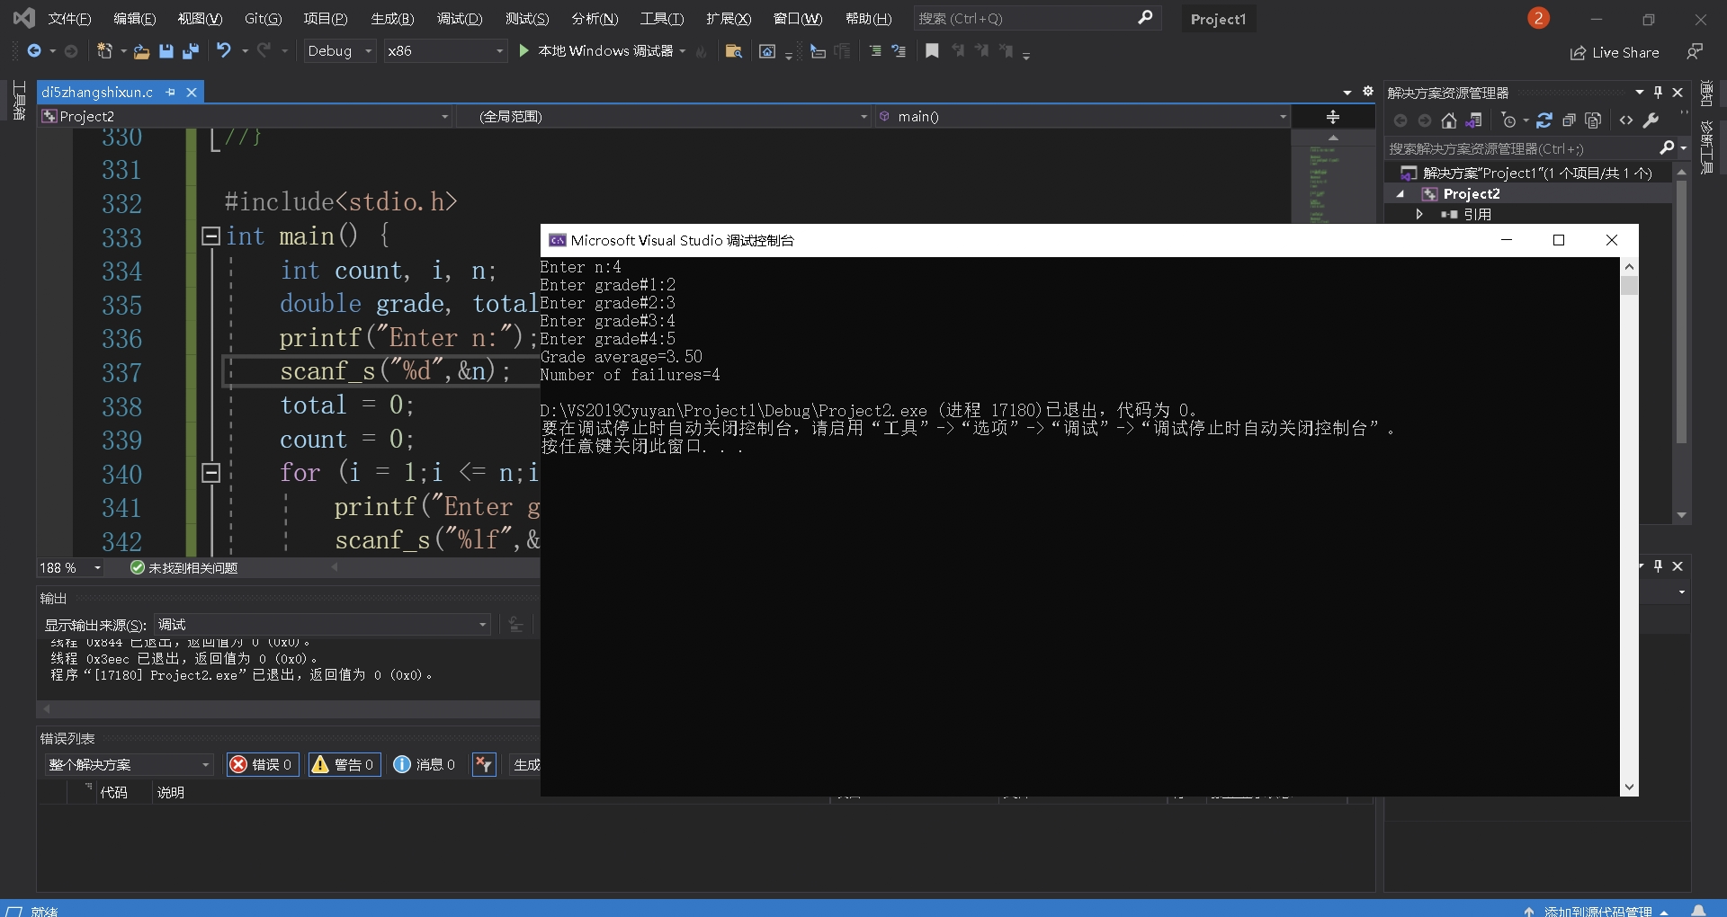Click the find in files folder icon
The image size is (1727, 917).
(x=733, y=51)
